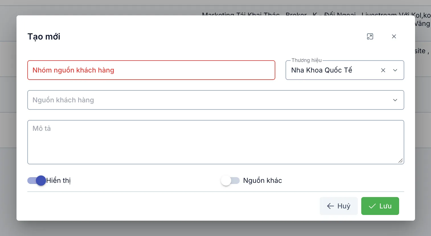Open the Thương hiệu dropdown arrow
Viewport: 431px width, 236px height.
[x=395, y=70]
